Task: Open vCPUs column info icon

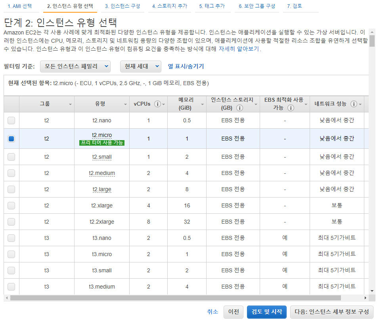Action: pos(157,104)
